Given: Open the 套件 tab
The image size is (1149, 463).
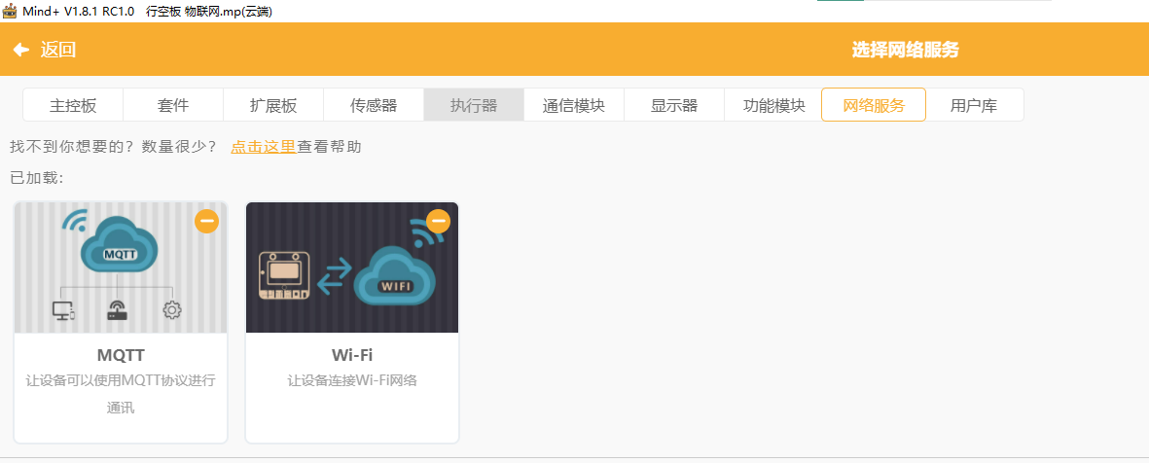Looking at the screenshot, I should (x=173, y=105).
